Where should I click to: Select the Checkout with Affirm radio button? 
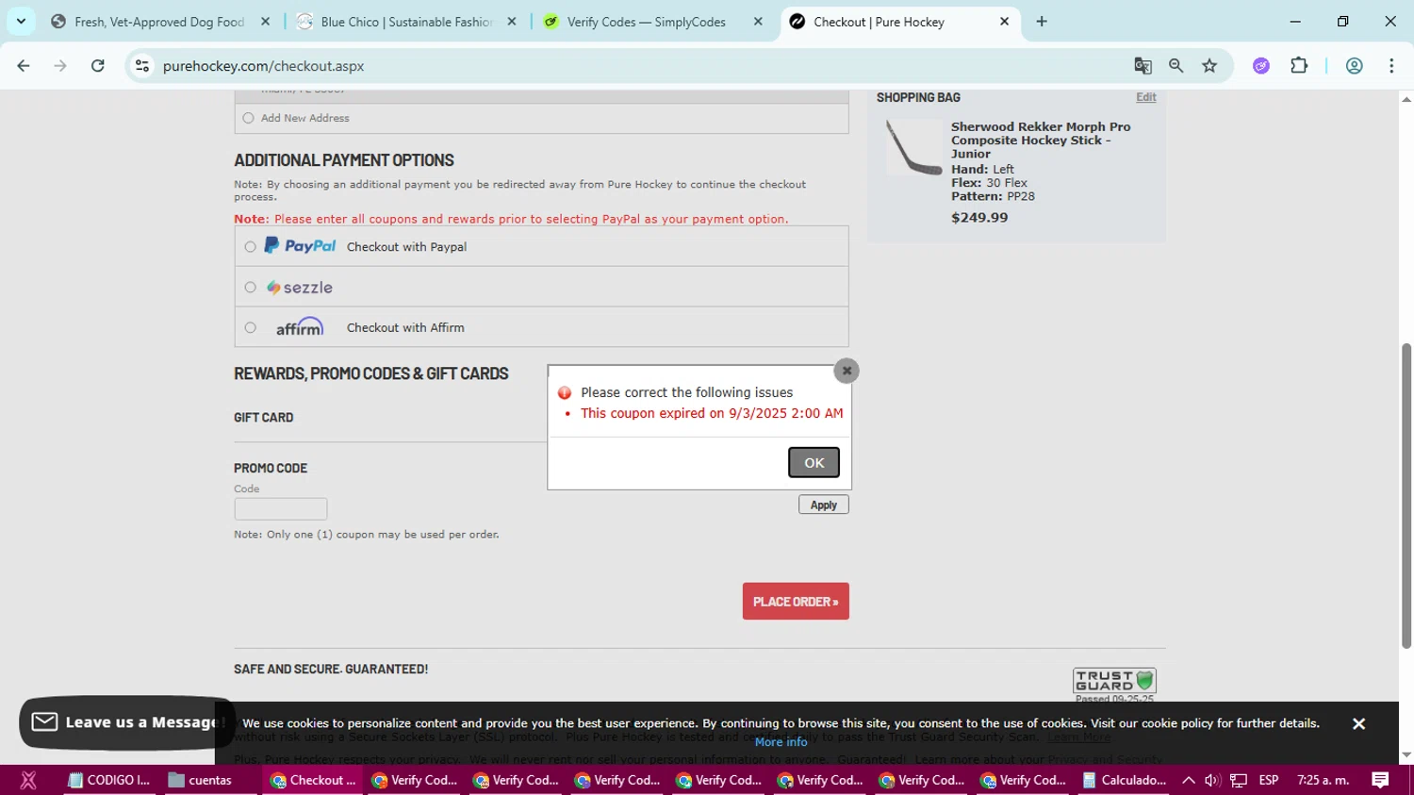click(250, 328)
